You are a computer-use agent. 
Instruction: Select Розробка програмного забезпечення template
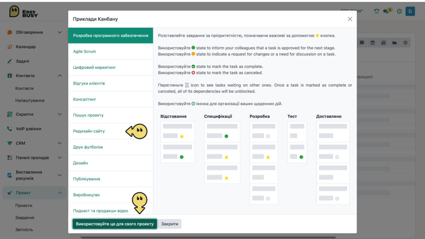[x=110, y=36]
